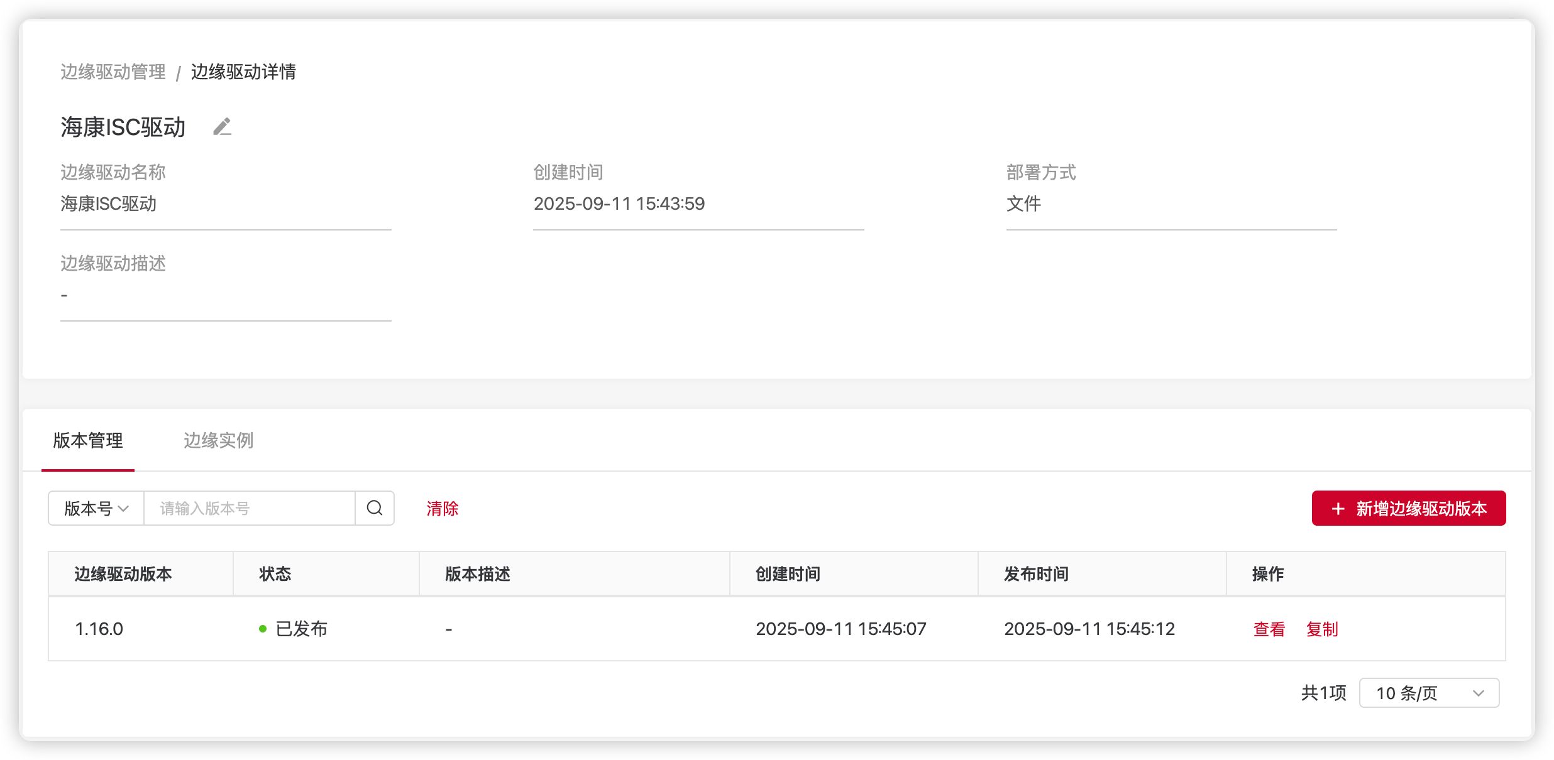1554x760 pixels.
Task: Click the 清除 link to clear search
Action: (x=442, y=508)
